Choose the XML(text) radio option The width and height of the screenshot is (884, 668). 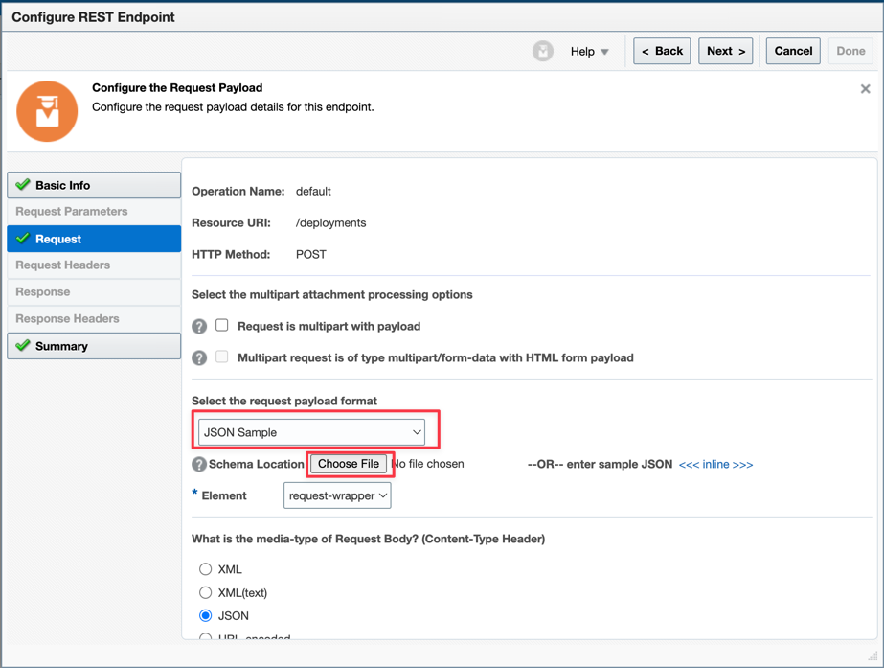tap(206, 593)
